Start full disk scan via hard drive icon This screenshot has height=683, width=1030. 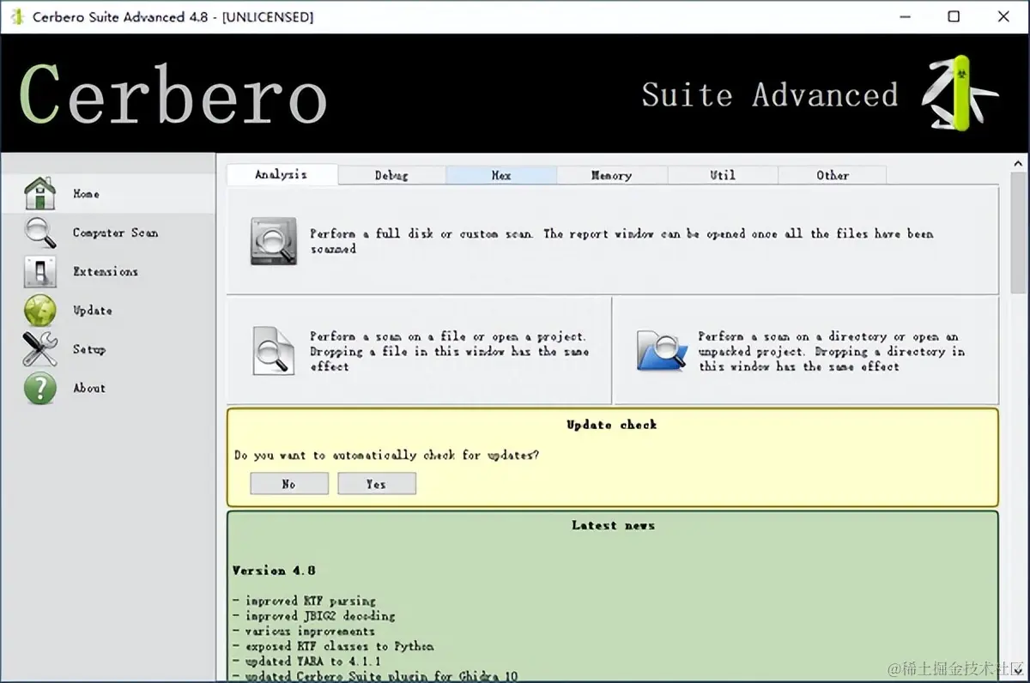pyautogui.click(x=273, y=241)
